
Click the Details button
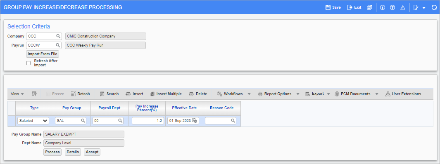[x=73, y=152]
